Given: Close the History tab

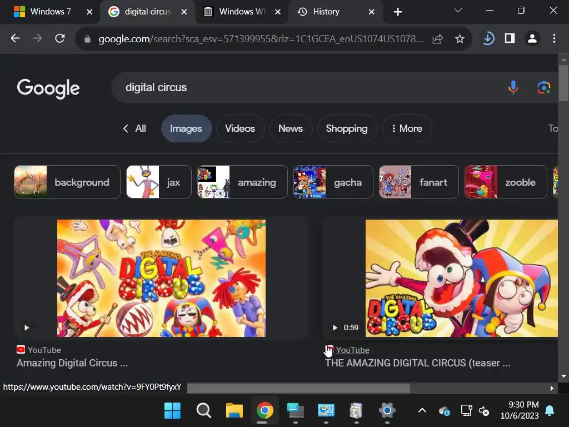Looking at the screenshot, I should pyautogui.click(x=372, y=12).
